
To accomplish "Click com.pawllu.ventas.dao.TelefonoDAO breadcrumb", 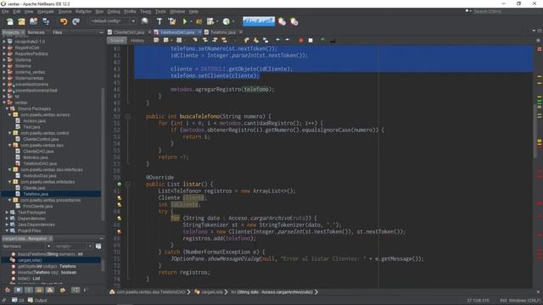I will pos(151,292).
